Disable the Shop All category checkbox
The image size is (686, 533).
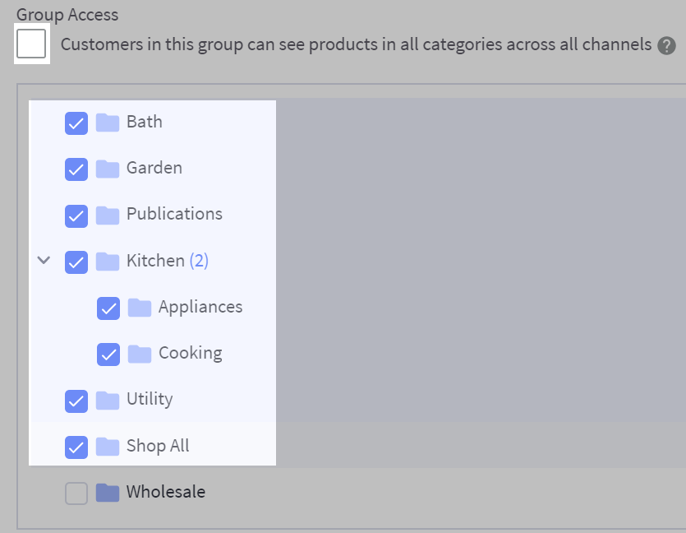pos(76,446)
